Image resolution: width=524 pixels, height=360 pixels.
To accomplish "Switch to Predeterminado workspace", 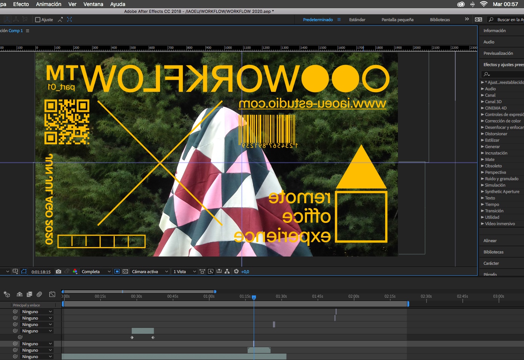I will click(318, 20).
